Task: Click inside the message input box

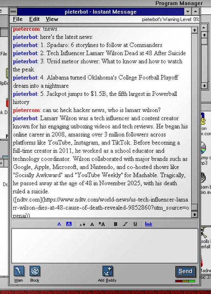Action: coord(104,246)
